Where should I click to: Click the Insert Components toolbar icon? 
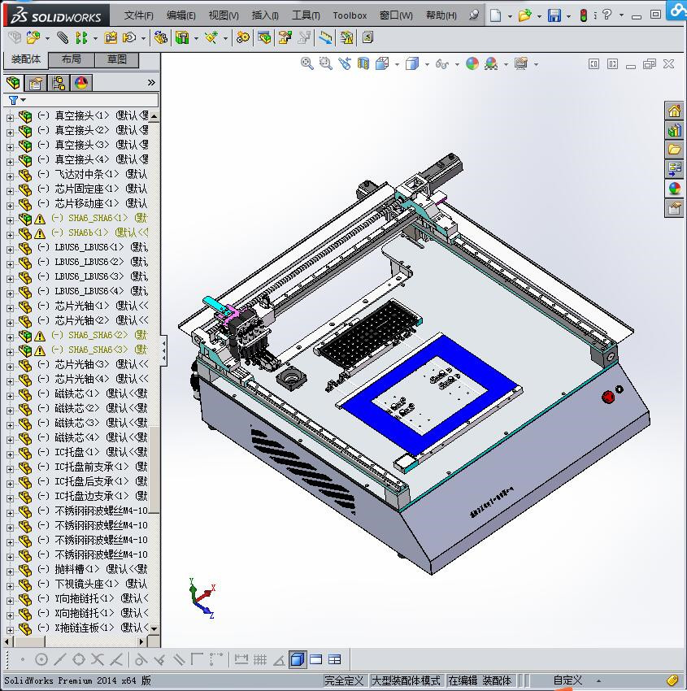point(33,38)
